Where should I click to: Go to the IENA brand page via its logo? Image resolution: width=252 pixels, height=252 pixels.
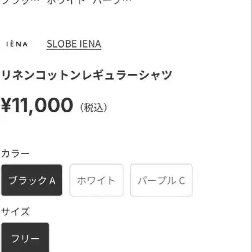pyautogui.click(x=17, y=44)
